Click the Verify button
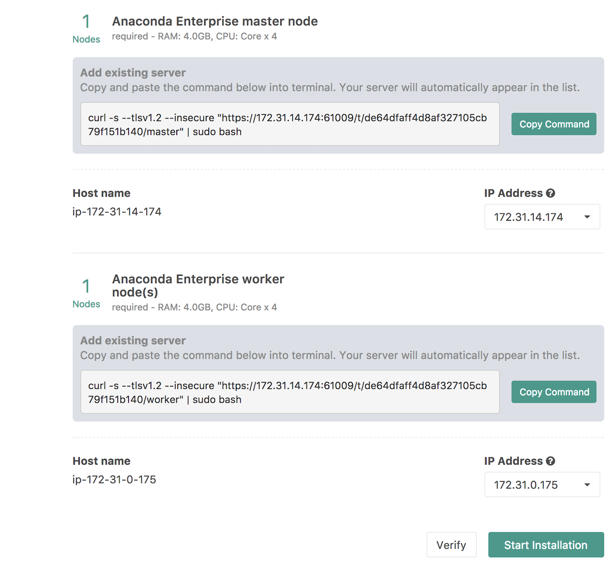 [x=451, y=545]
